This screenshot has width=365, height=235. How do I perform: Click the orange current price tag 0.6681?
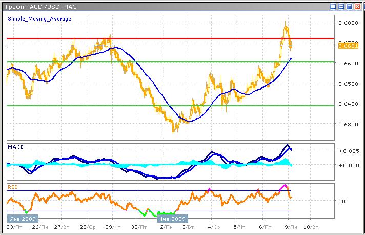click(x=344, y=46)
